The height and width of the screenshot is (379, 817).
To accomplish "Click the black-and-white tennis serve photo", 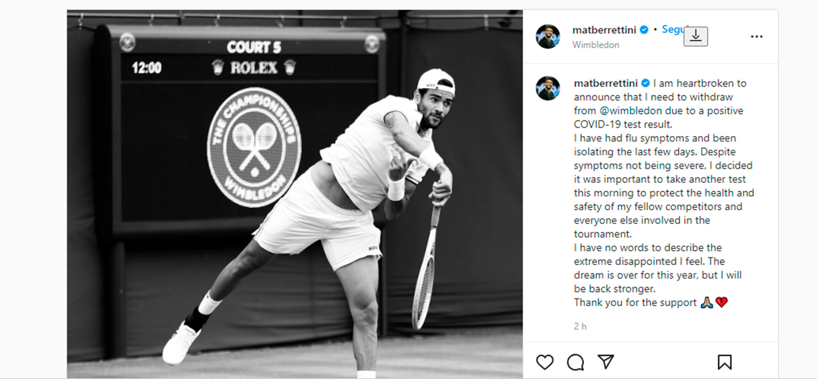I will (294, 194).
